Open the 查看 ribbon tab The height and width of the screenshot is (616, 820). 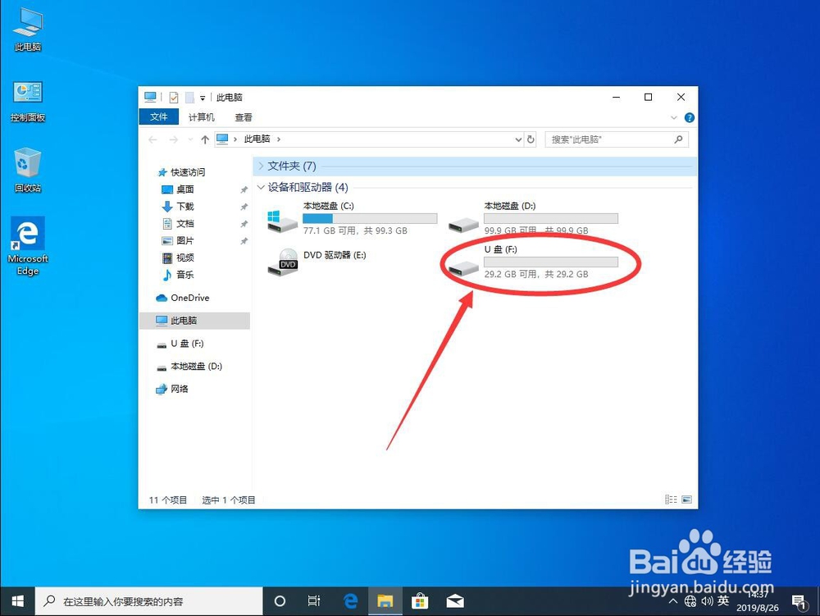click(244, 117)
